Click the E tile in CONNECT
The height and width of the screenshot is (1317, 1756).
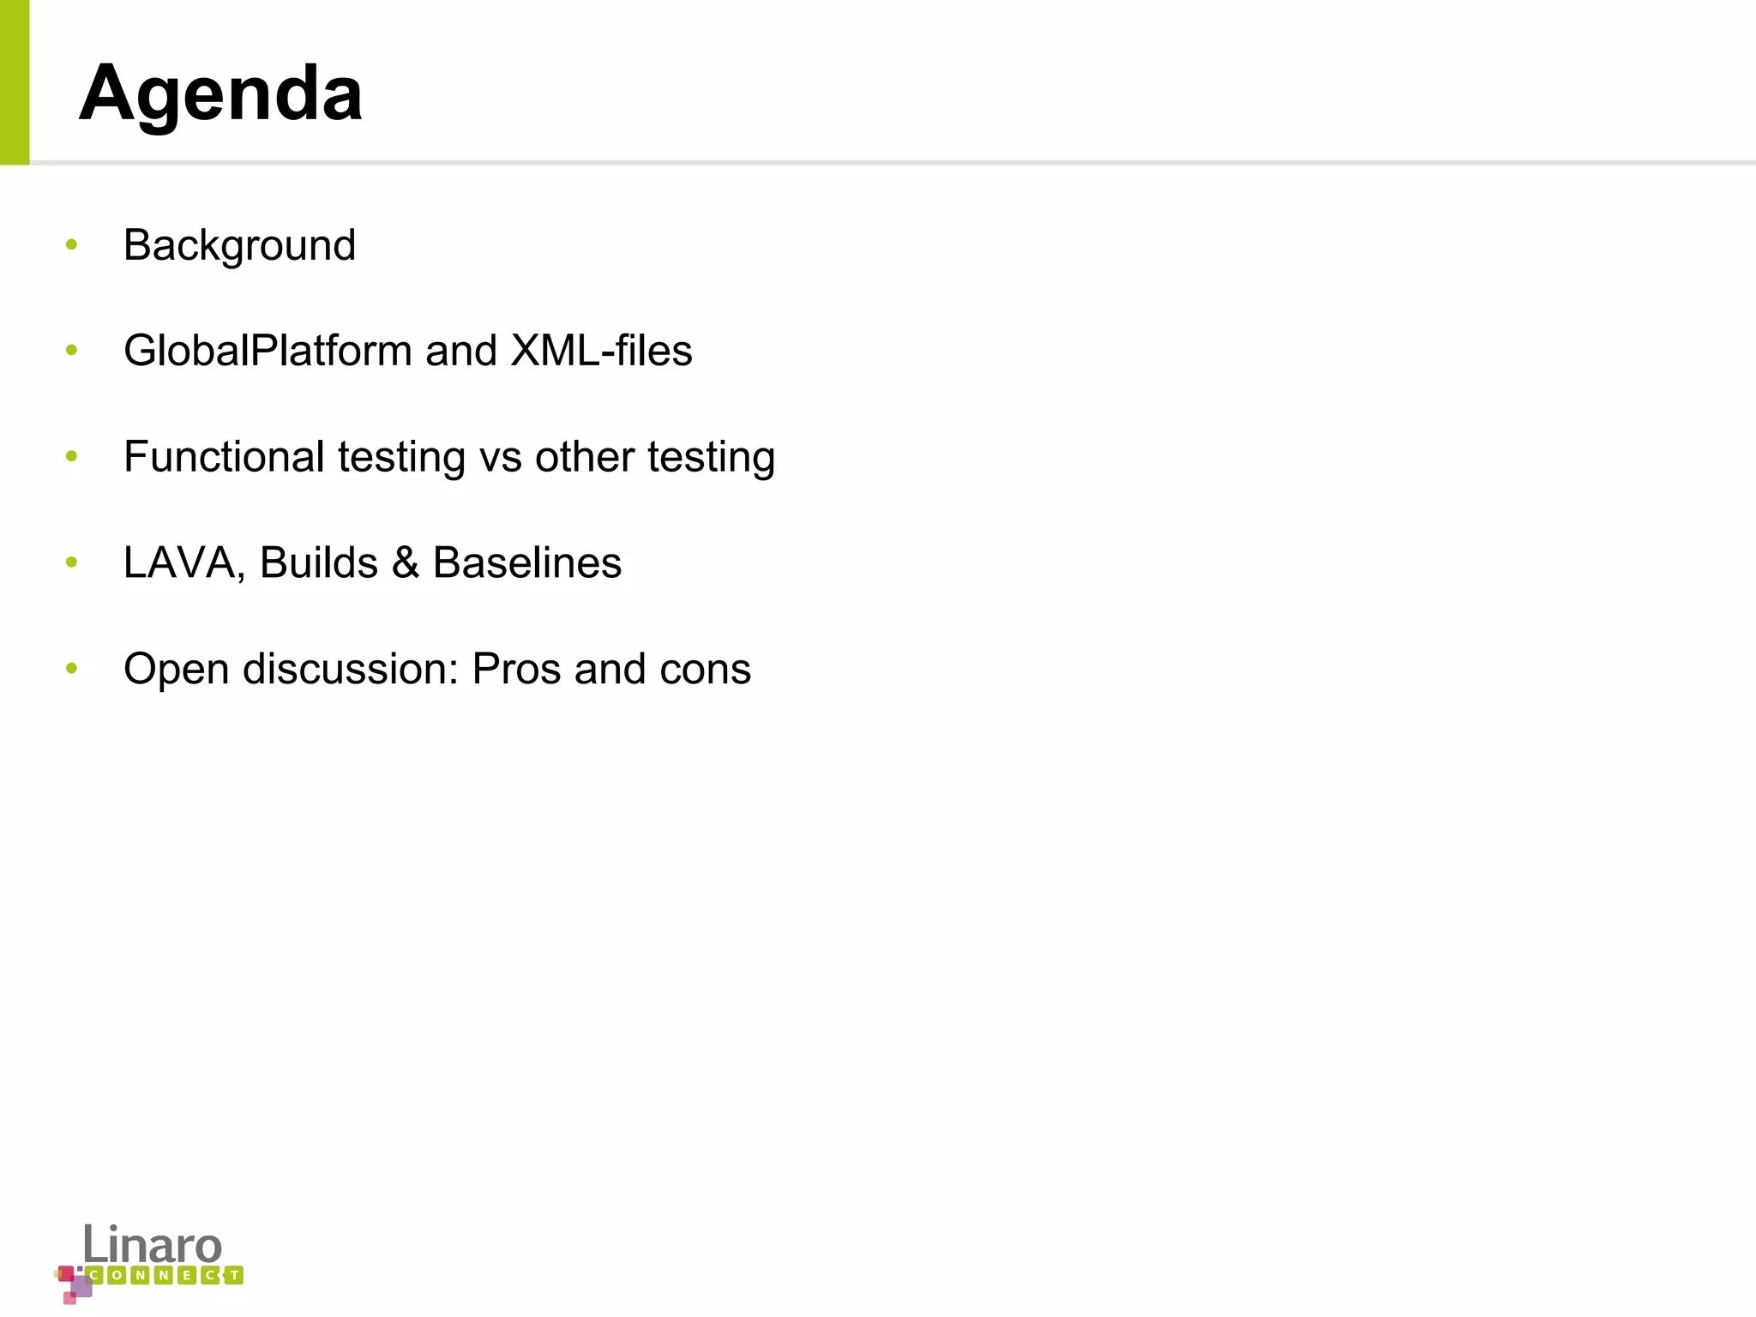187,1275
